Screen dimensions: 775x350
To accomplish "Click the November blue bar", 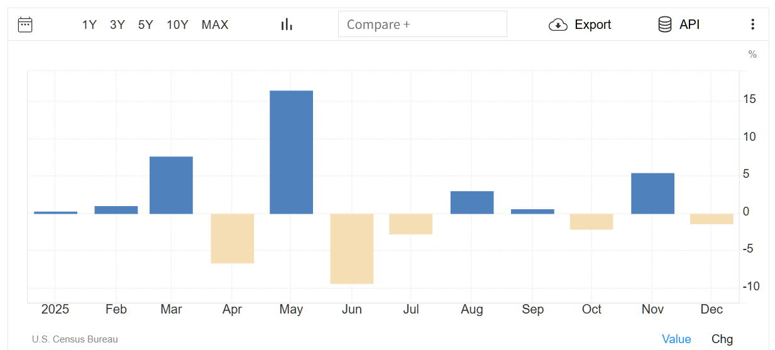I will click(652, 193).
